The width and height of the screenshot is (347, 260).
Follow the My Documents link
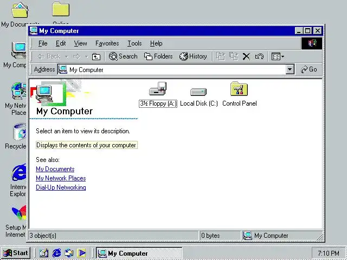coord(55,169)
